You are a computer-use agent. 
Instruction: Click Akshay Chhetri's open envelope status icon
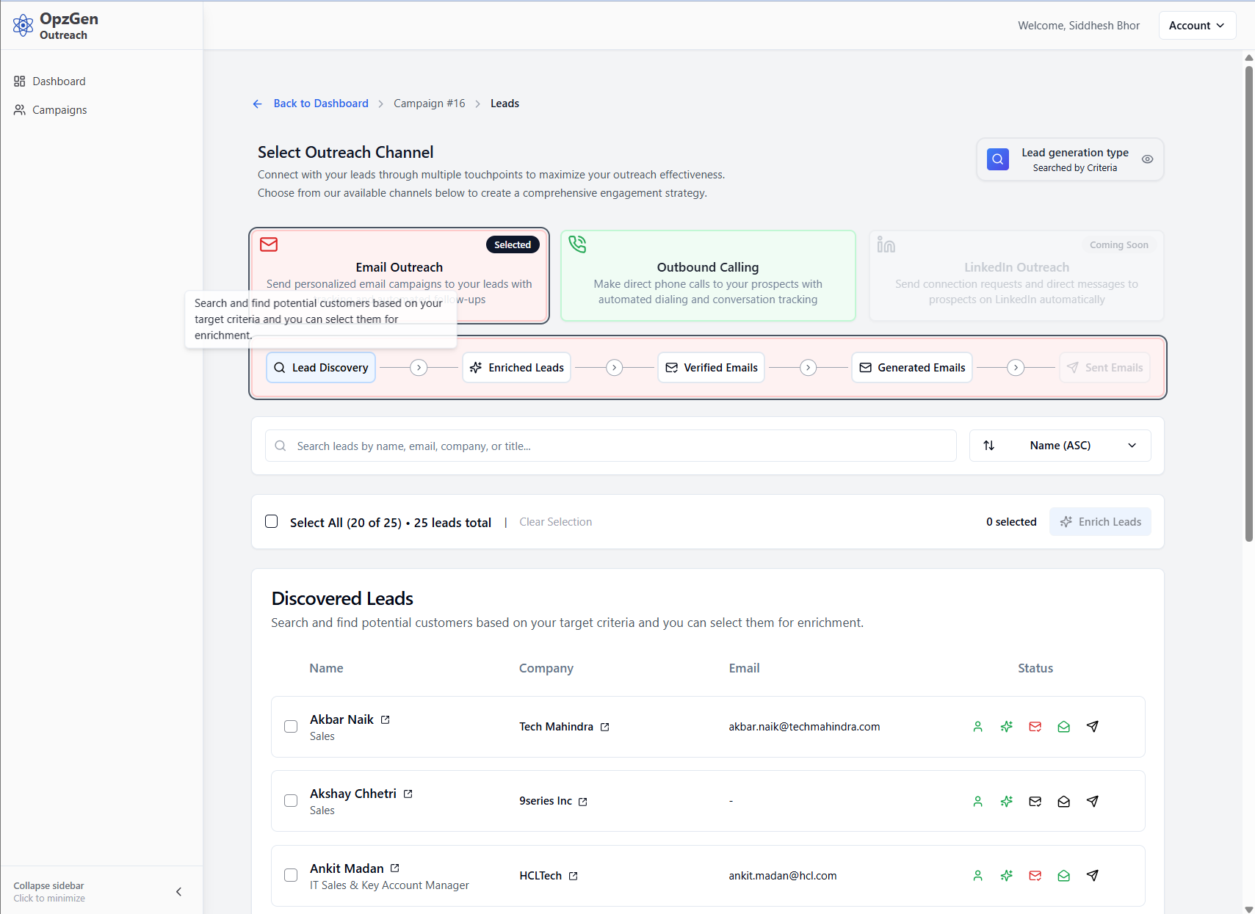[1064, 802]
